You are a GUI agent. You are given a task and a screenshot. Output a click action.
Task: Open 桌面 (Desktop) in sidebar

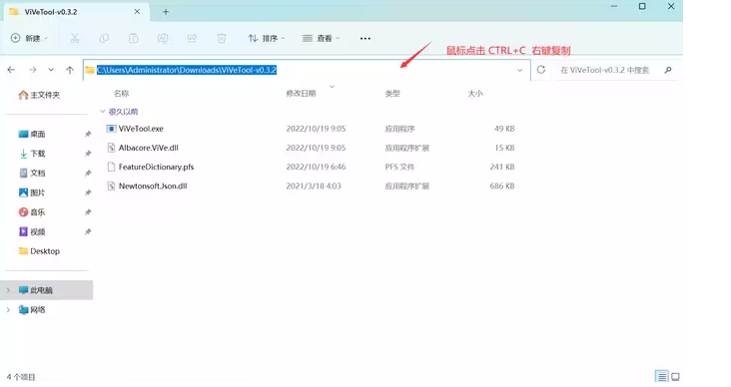(32, 134)
